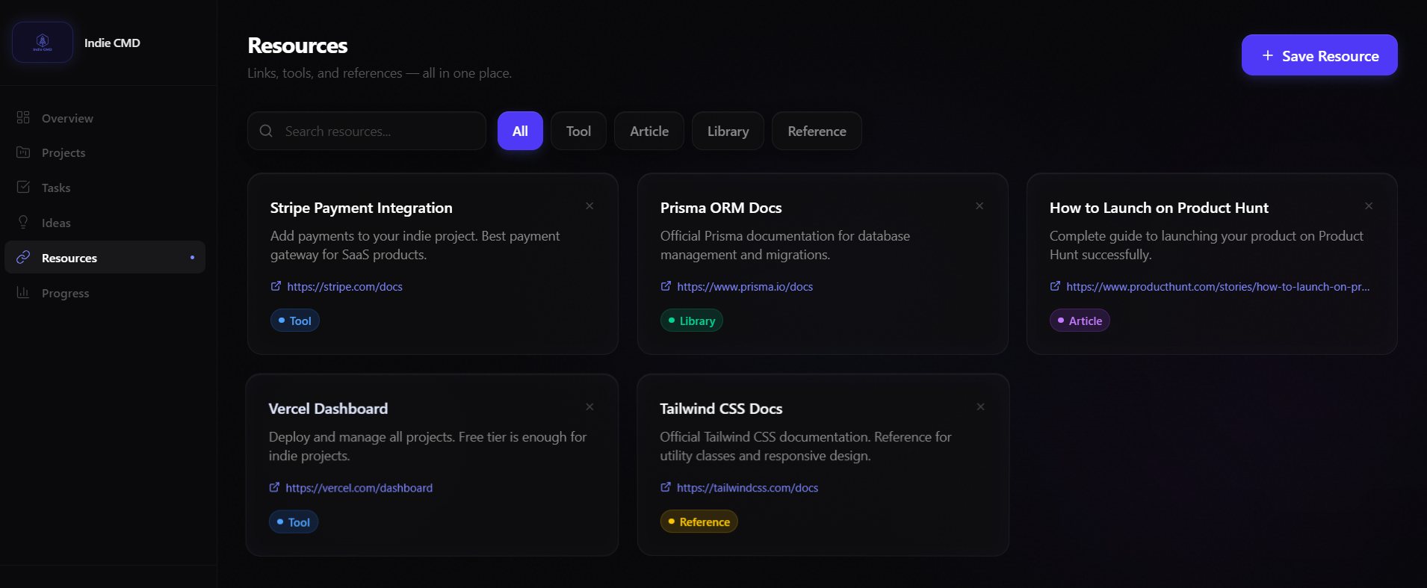The width and height of the screenshot is (1427, 588).
Task: Click the magnifier icon in search box
Action: pyautogui.click(x=266, y=131)
